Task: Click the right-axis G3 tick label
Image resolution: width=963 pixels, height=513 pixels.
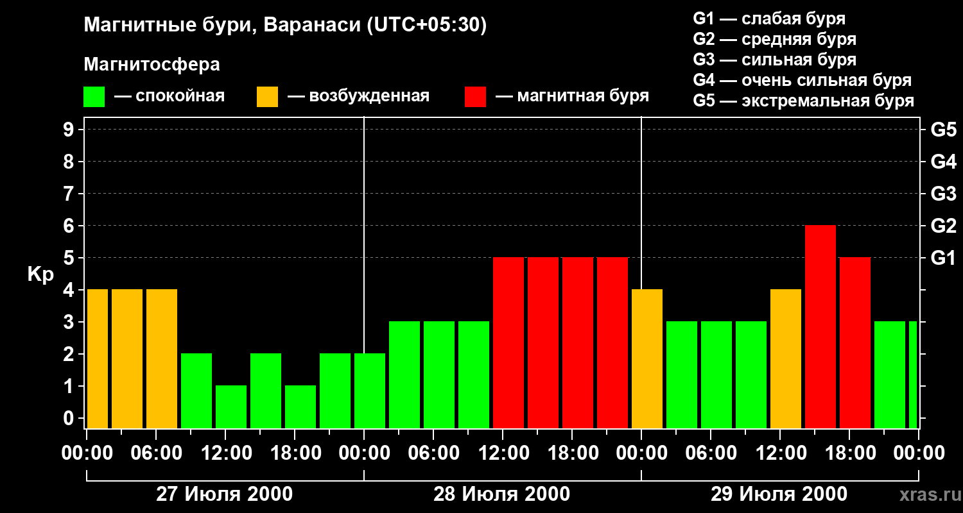Action: [943, 194]
